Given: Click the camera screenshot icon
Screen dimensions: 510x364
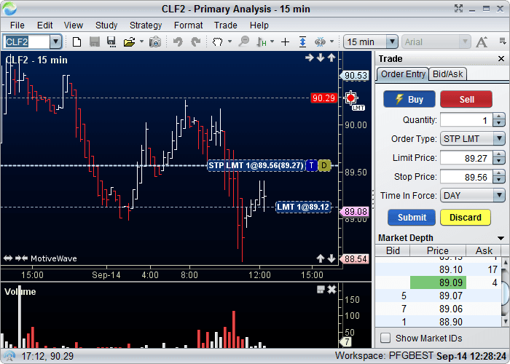Looking at the screenshot, I should pyautogui.click(x=154, y=42).
